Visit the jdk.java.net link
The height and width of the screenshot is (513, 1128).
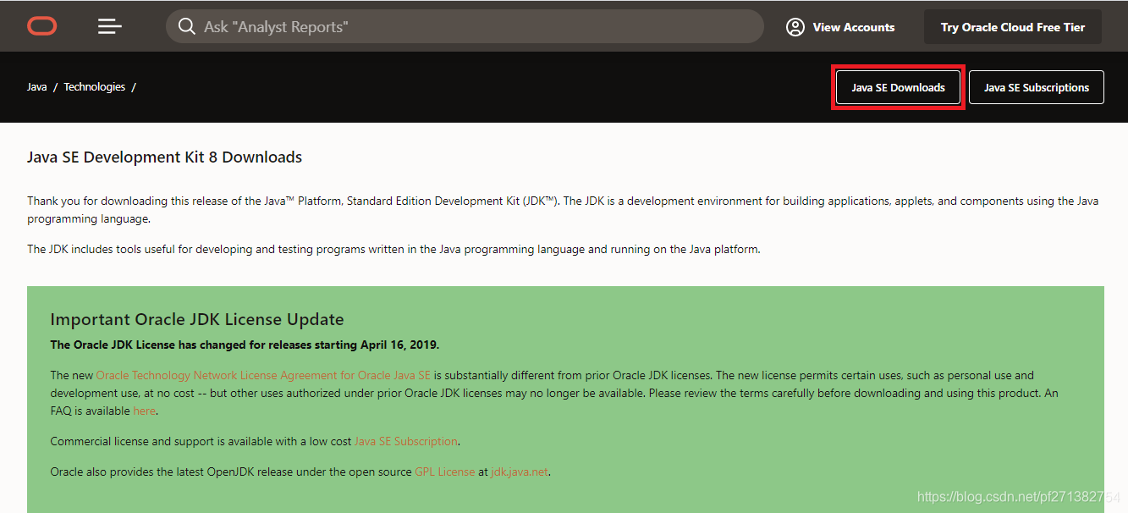tap(520, 472)
